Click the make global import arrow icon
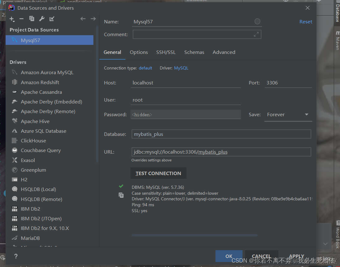340x267 pixels. [x=52, y=19]
